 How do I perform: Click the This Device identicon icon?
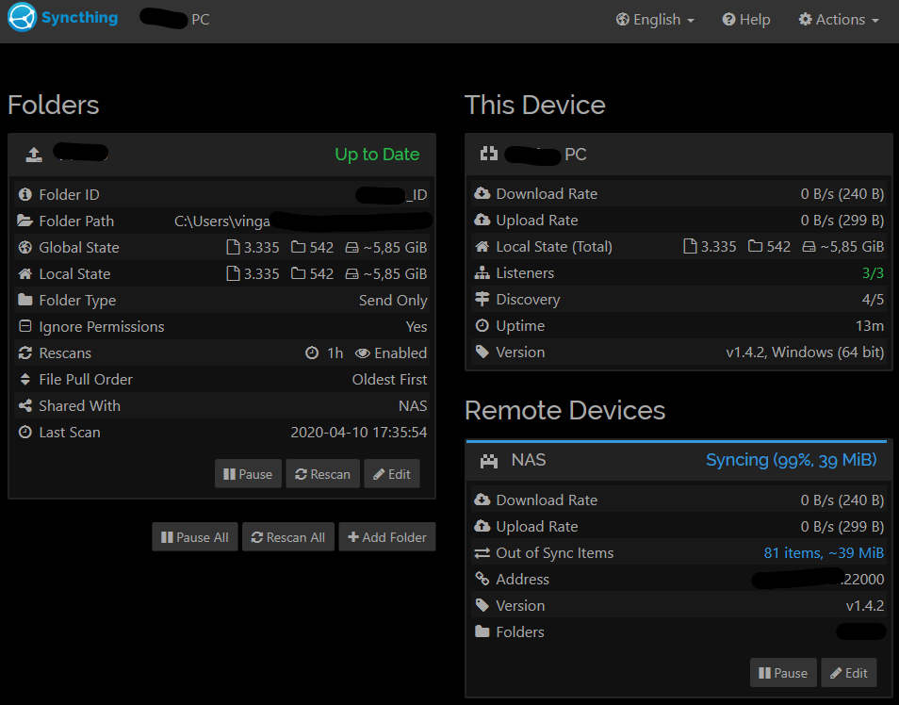pos(488,154)
